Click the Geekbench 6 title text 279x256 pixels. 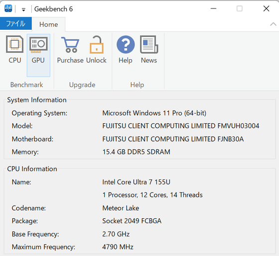[54, 9]
